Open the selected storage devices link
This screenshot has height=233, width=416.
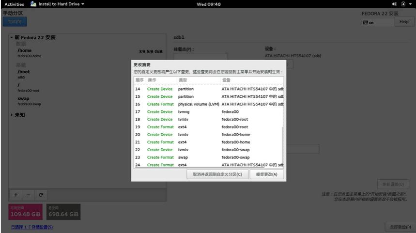(32, 227)
